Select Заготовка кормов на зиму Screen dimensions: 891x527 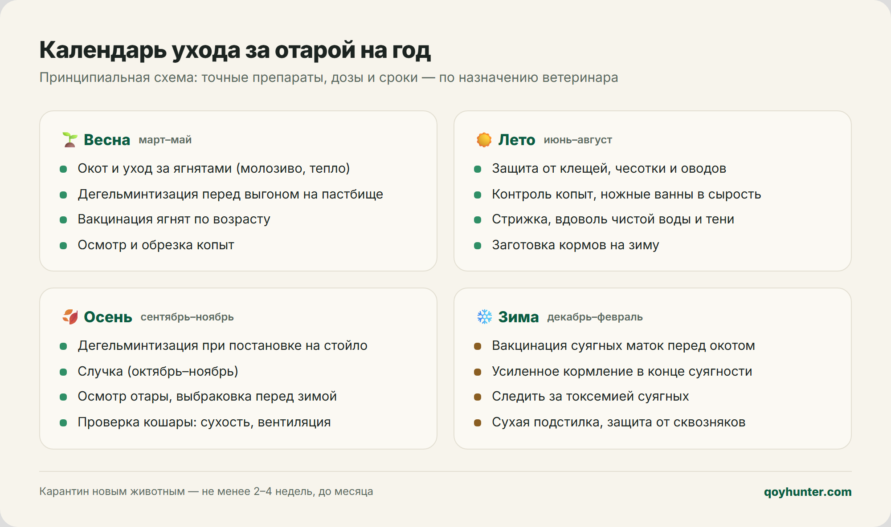(576, 245)
